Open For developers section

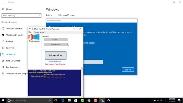pos(13,67)
